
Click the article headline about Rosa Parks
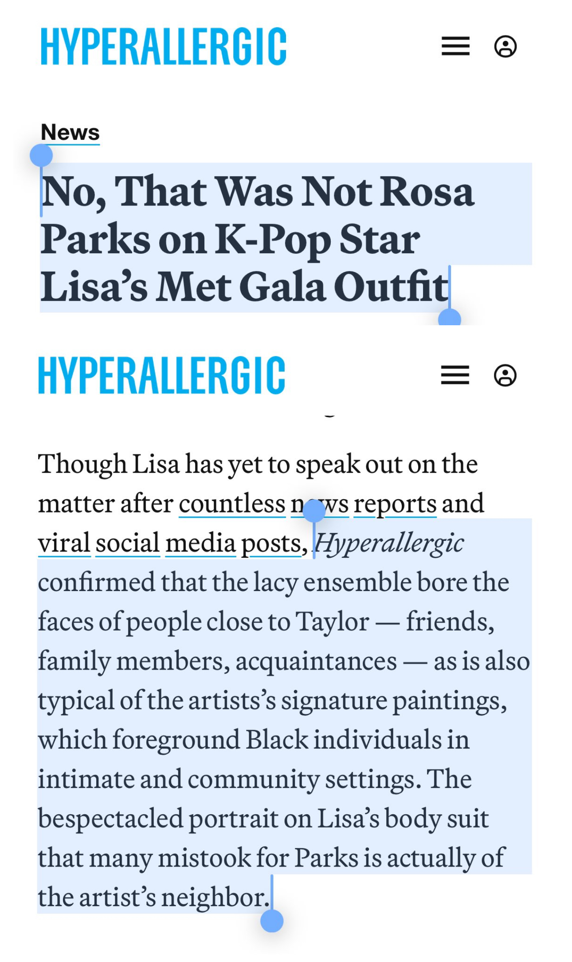(257, 239)
